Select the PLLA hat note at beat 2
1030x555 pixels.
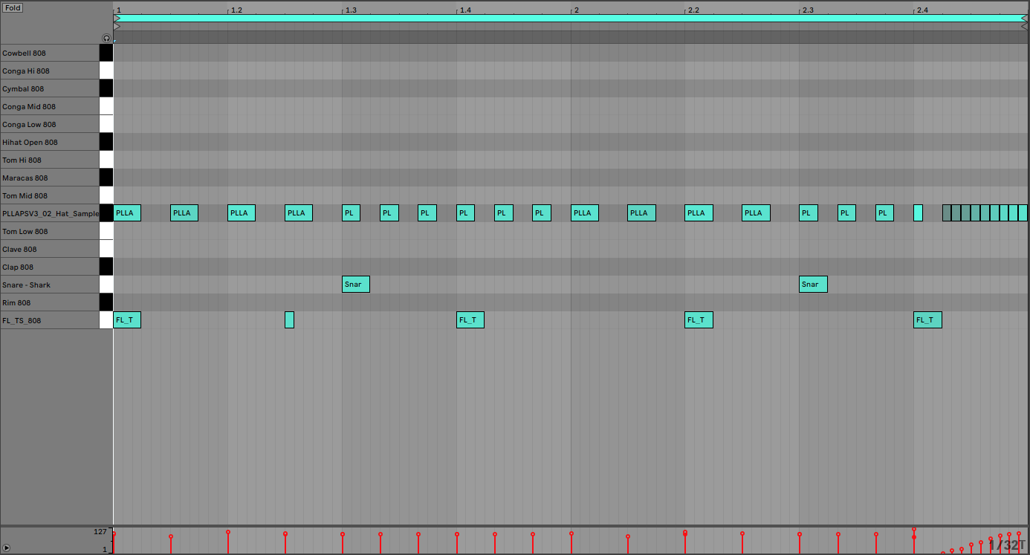[585, 212]
